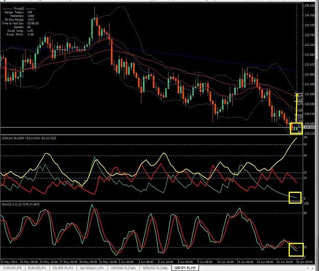319x271 pixels.
Task: Click the 'Range Today: 199' line
Action: pos(18,12)
